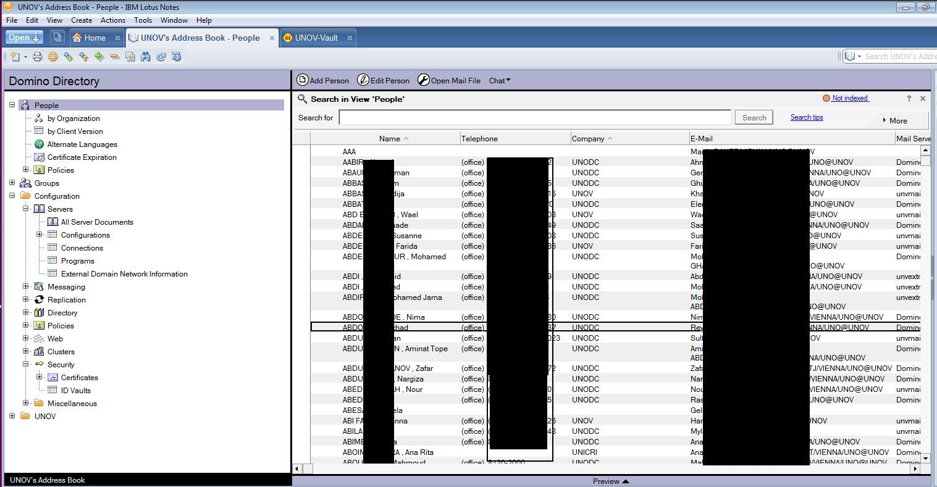Click the Not indexed link
Image resolution: width=937 pixels, height=487 pixels.
(850, 98)
